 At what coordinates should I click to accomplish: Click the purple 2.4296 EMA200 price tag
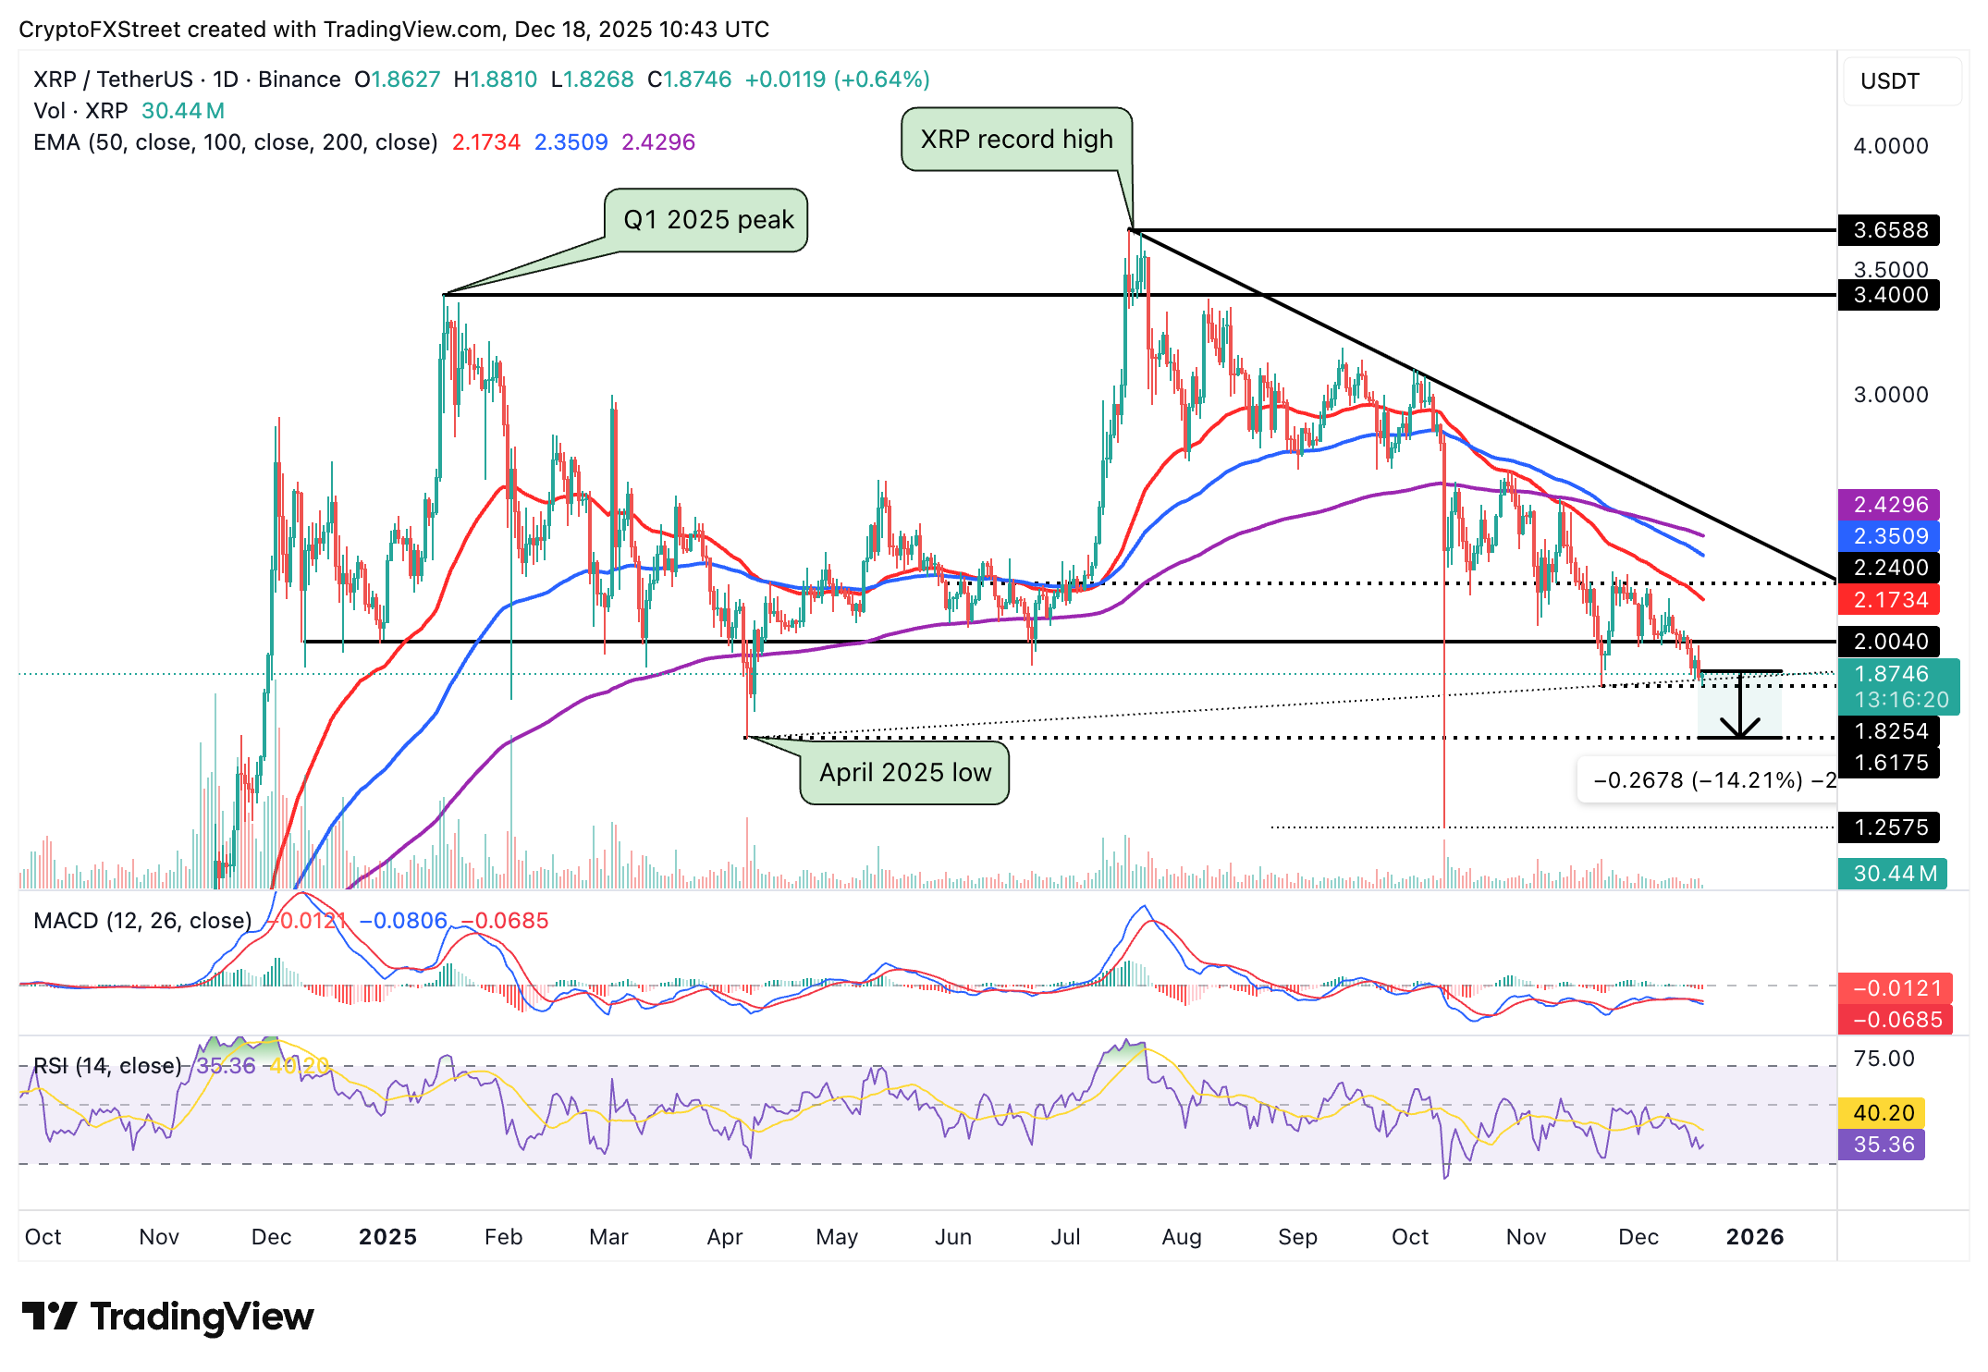(1889, 506)
